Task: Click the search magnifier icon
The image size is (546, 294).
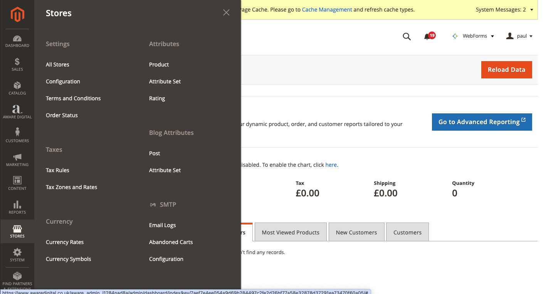Action: tap(407, 37)
